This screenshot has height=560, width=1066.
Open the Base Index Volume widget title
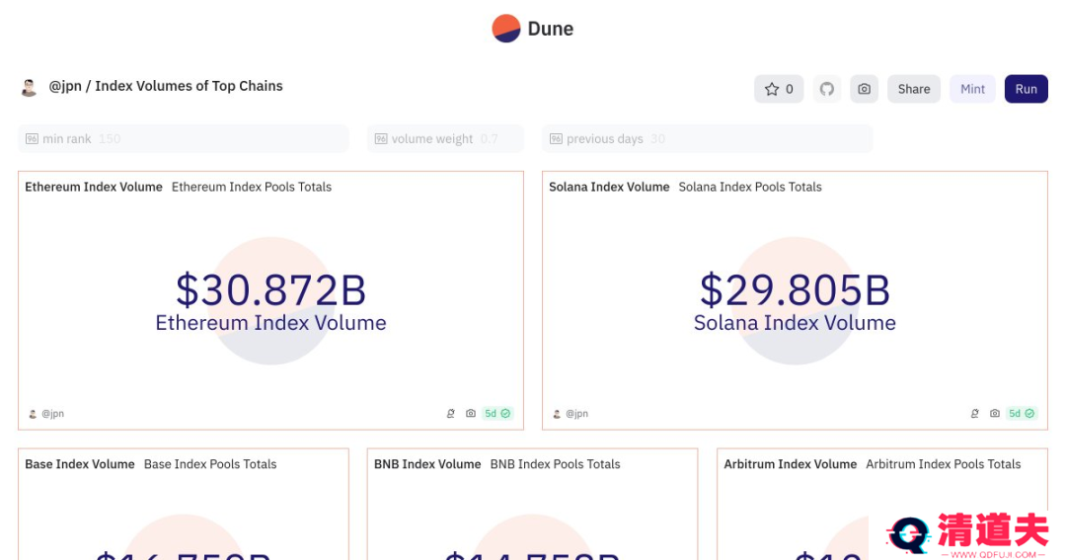click(80, 464)
